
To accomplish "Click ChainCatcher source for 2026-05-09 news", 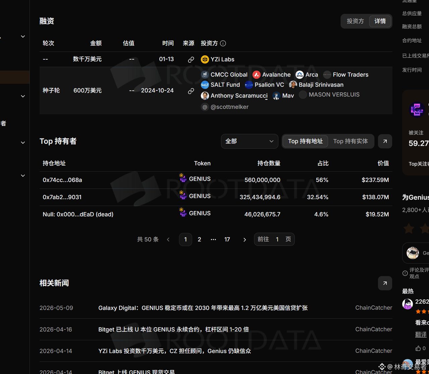I will [374, 308].
